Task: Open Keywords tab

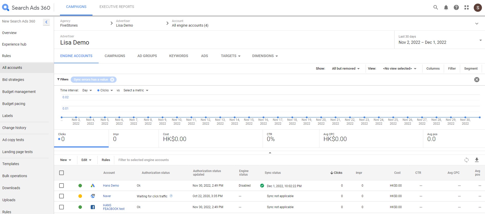Action: pyautogui.click(x=179, y=56)
